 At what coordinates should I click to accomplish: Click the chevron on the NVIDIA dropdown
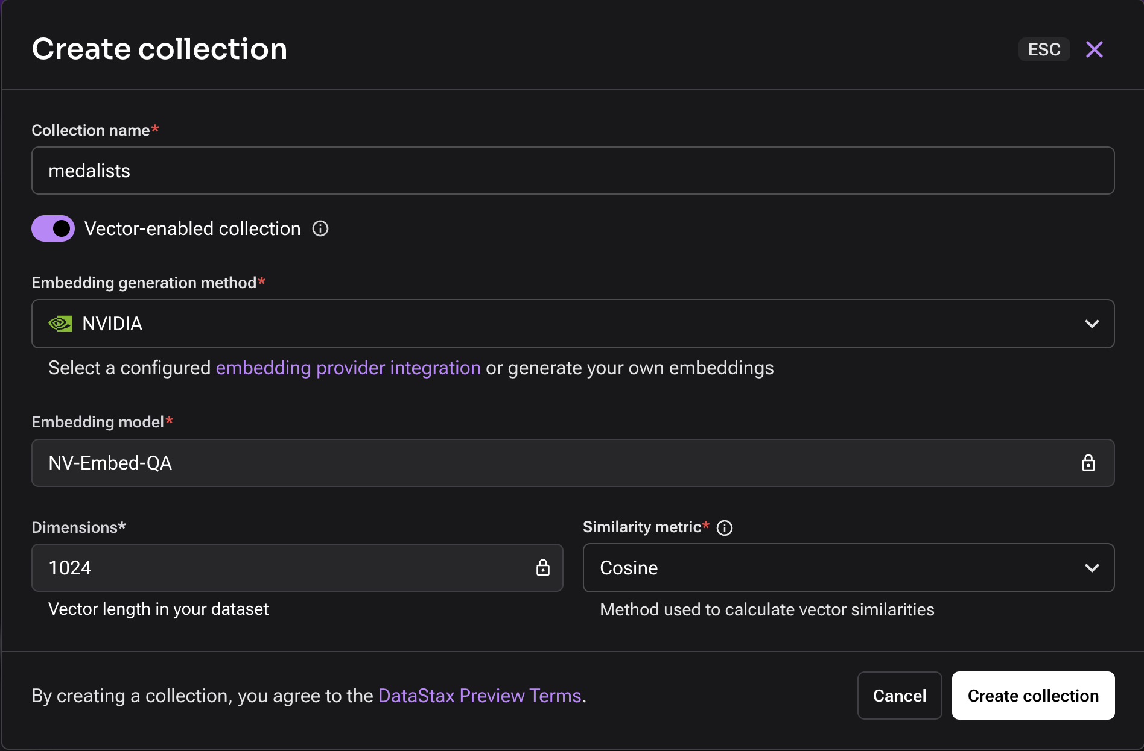(x=1091, y=324)
